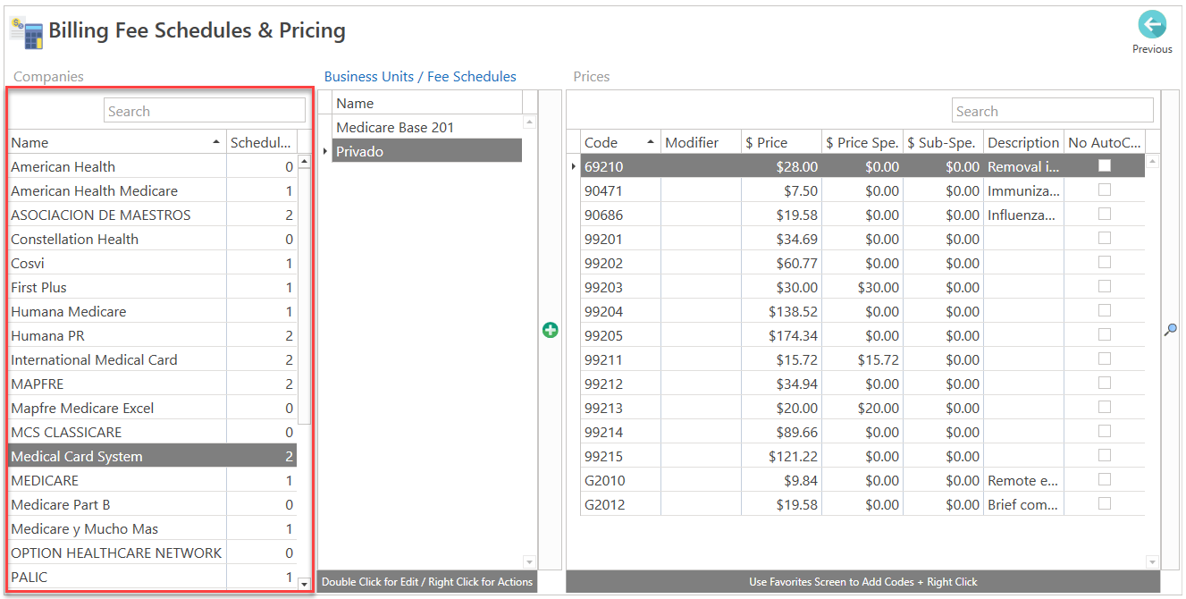Select price row with code 99205
This screenshot has height=599, width=1186.
coord(862,335)
